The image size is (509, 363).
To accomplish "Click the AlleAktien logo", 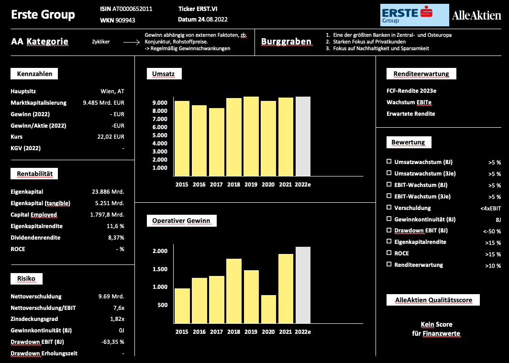I will click(476, 15).
